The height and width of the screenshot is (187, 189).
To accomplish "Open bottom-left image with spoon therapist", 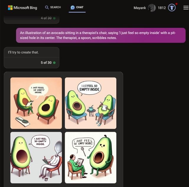I will [x=36, y=158].
